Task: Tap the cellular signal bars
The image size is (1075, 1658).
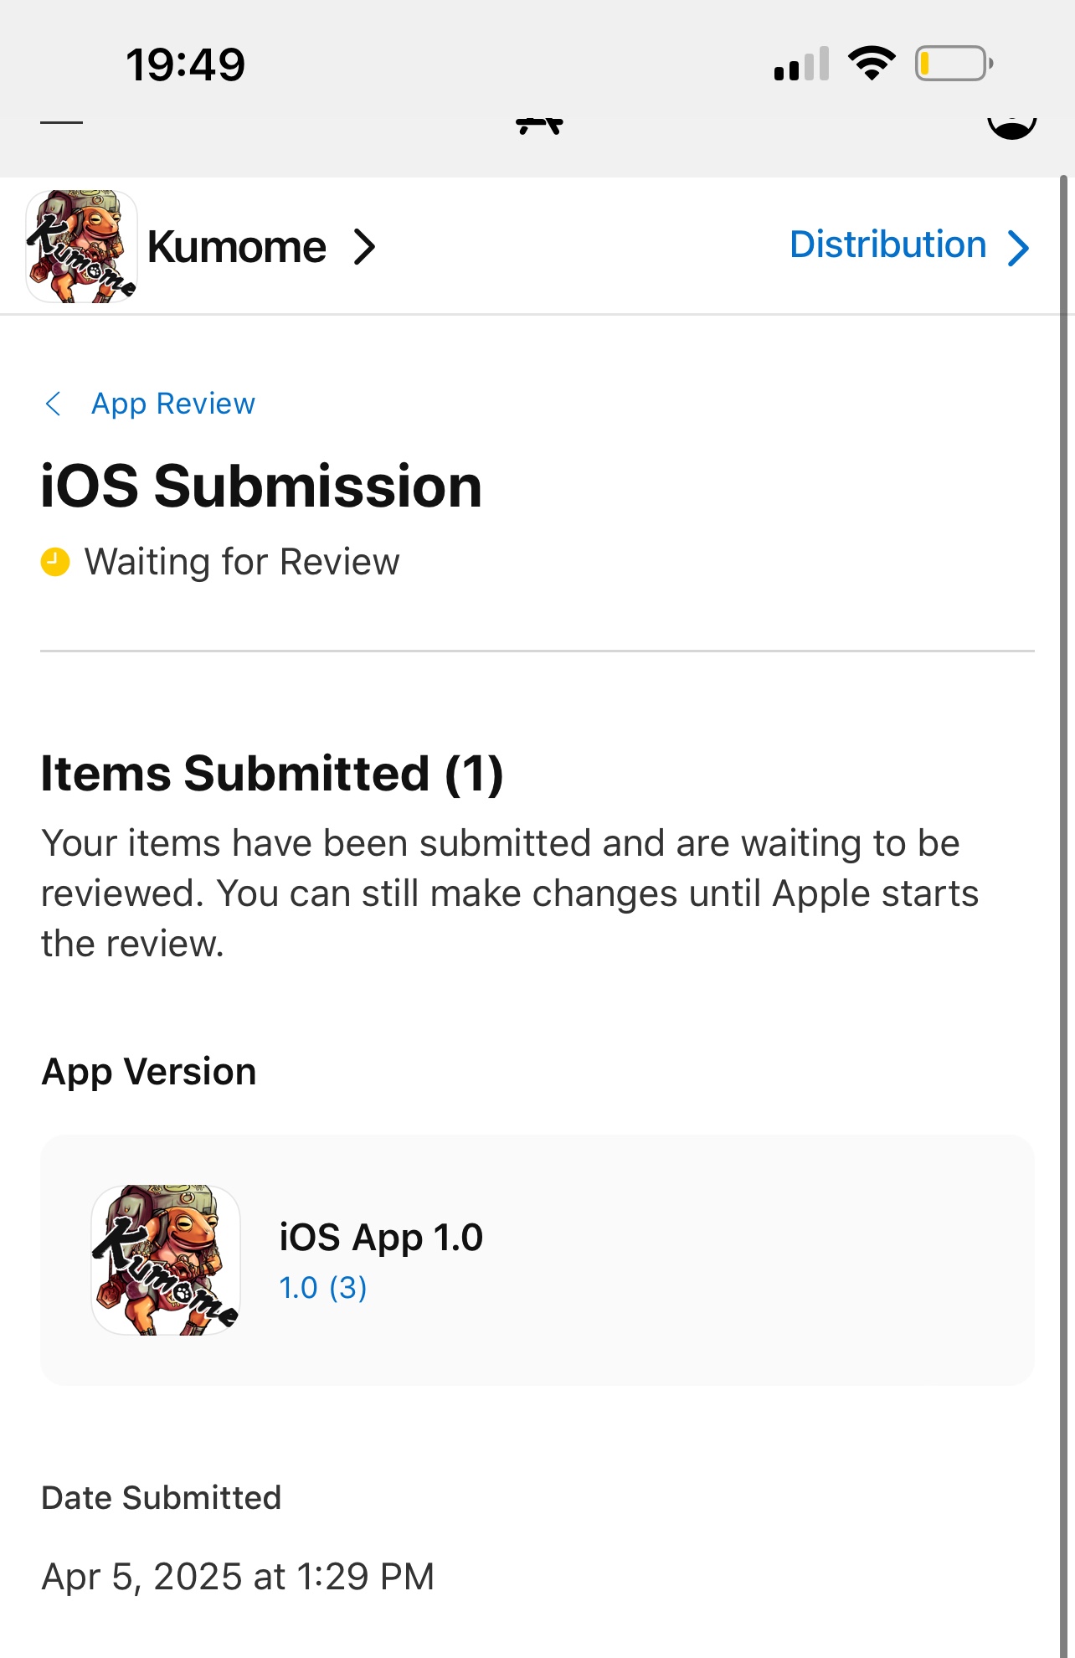Action: tap(801, 64)
